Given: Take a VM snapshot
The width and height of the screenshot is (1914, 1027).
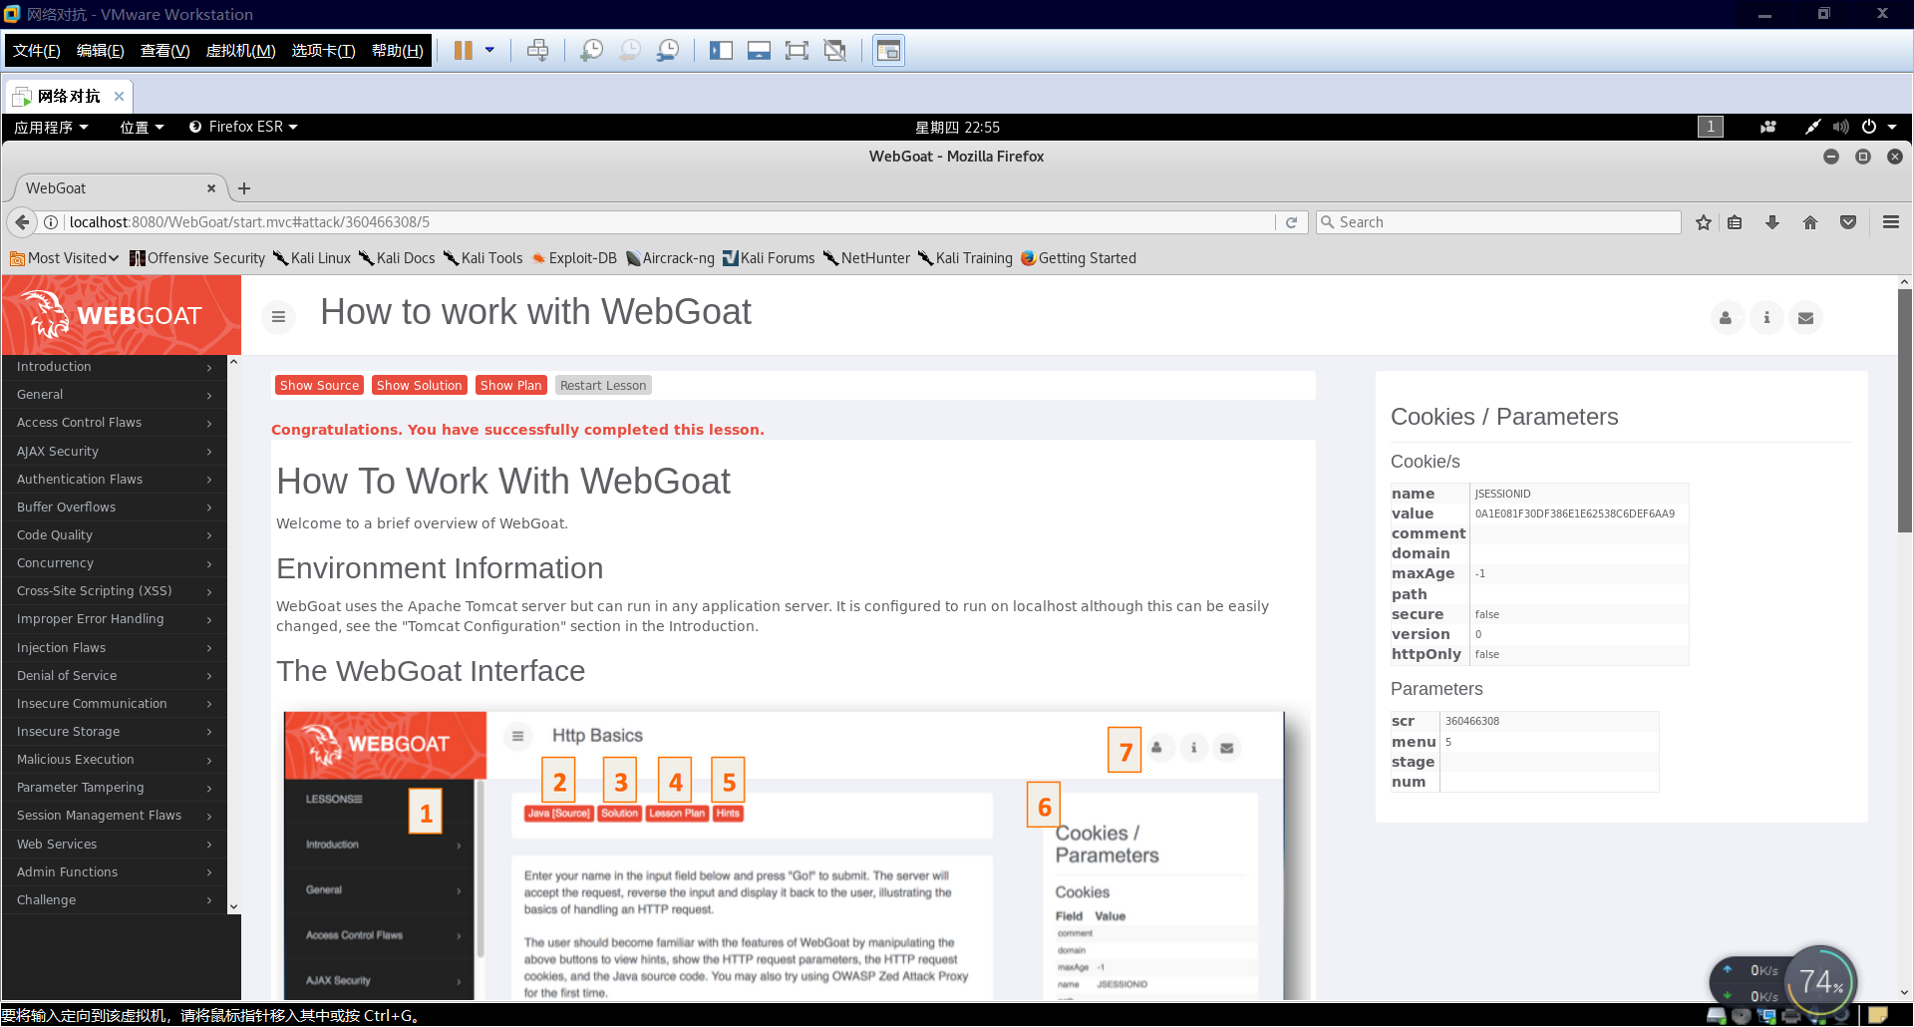Looking at the screenshot, I should tap(591, 50).
